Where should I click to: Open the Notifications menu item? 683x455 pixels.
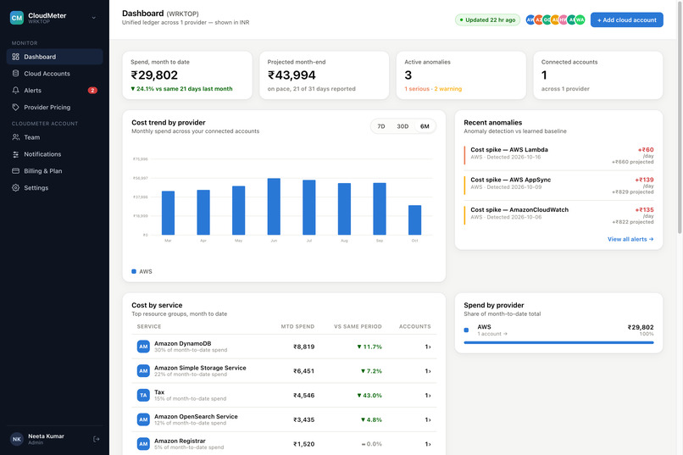click(x=54, y=154)
